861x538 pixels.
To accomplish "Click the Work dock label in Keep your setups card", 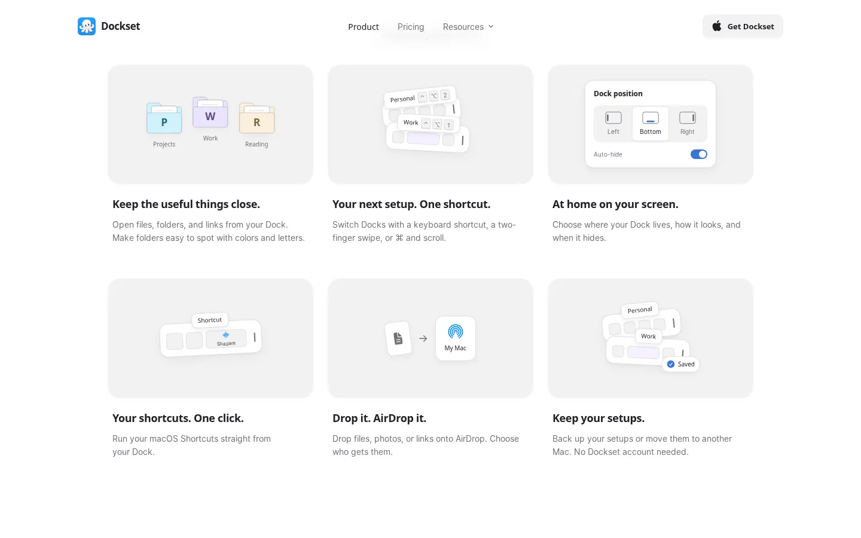I will (649, 336).
